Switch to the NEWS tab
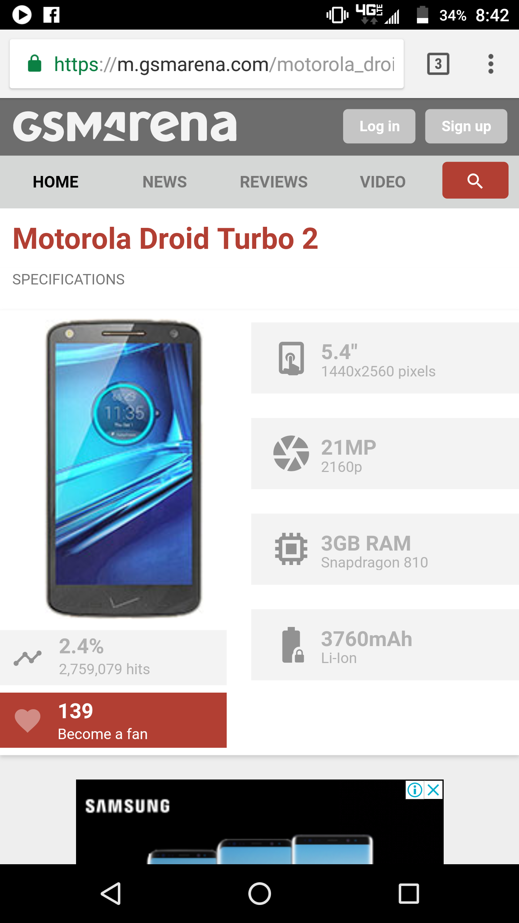Viewport: 519px width, 923px height. coord(165,182)
